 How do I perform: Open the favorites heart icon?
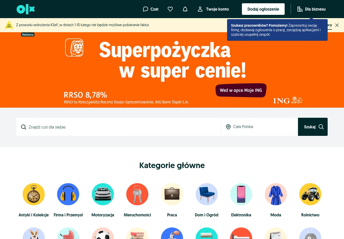pos(170,9)
